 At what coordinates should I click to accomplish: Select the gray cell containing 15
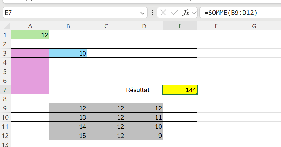68,135
